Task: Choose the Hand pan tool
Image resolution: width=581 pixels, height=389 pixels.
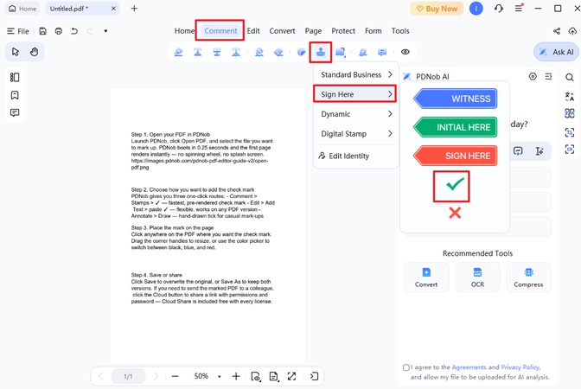Action: click(34, 52)
